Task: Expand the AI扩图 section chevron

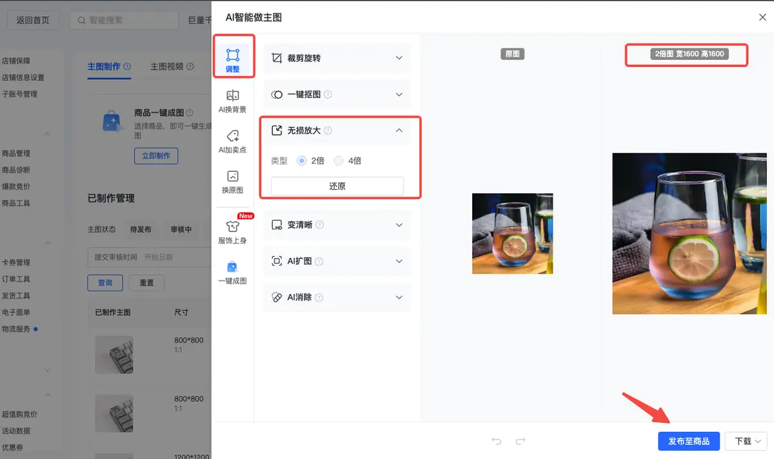Action: tap(399, 261)
